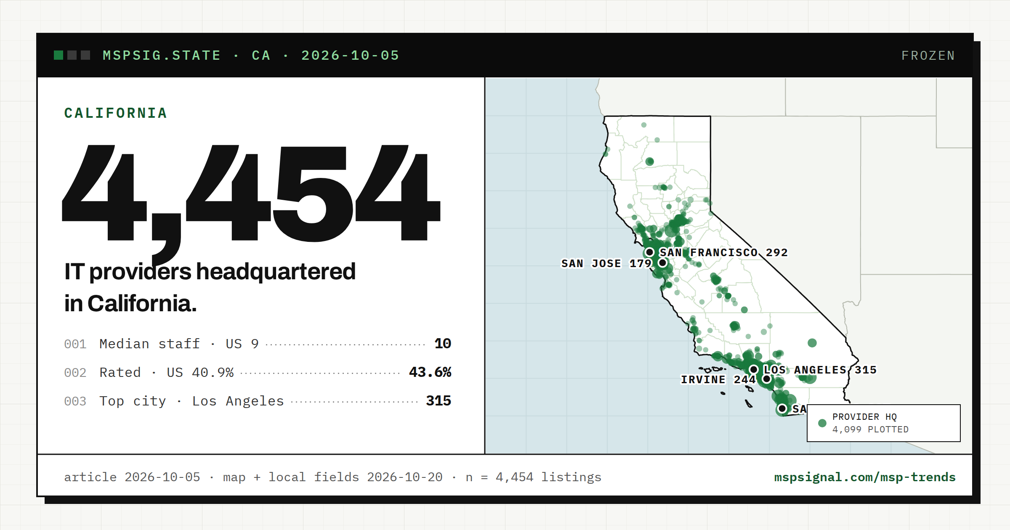Viewport: 1010px width, 530px height.
Task: Click 'n = 4,454 listings' footer text
Action: point(534,477)
